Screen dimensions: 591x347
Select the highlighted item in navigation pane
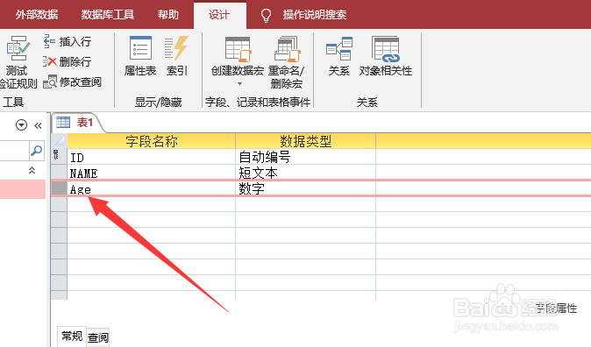23,189
